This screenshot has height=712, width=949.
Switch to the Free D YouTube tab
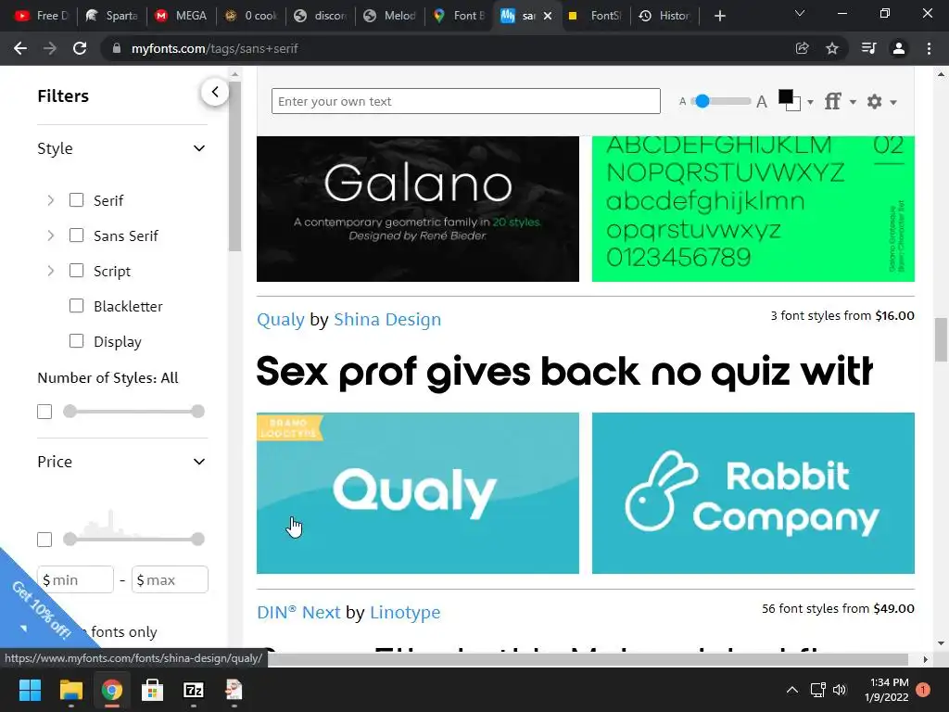click(41, 16)
